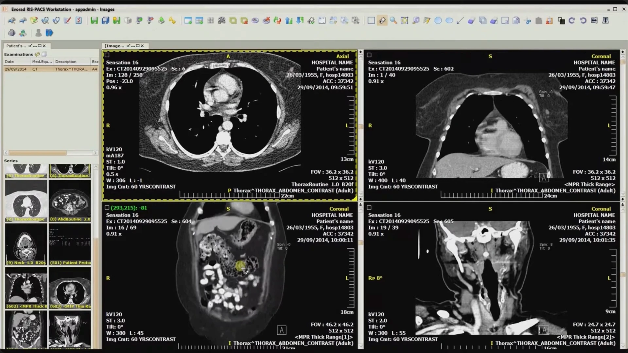Tick the checkbox of series 602 coronal viewport
The height and width of the screenshot is (353, 628).
click(x=369, y=55)
